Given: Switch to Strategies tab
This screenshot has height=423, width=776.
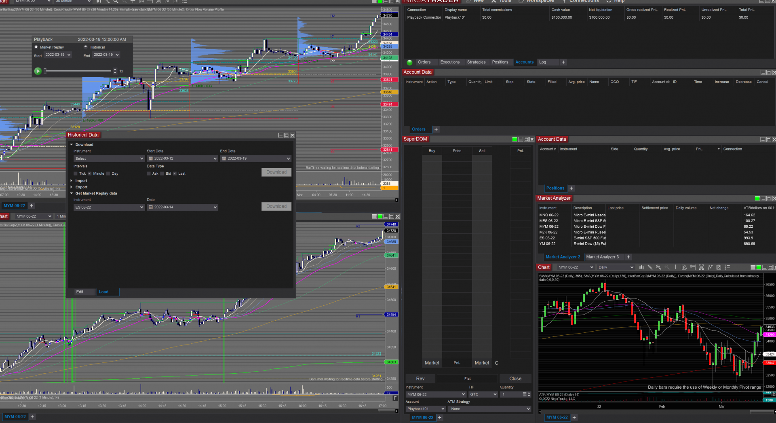Looking at the screenshot, I should coord(476,62).
